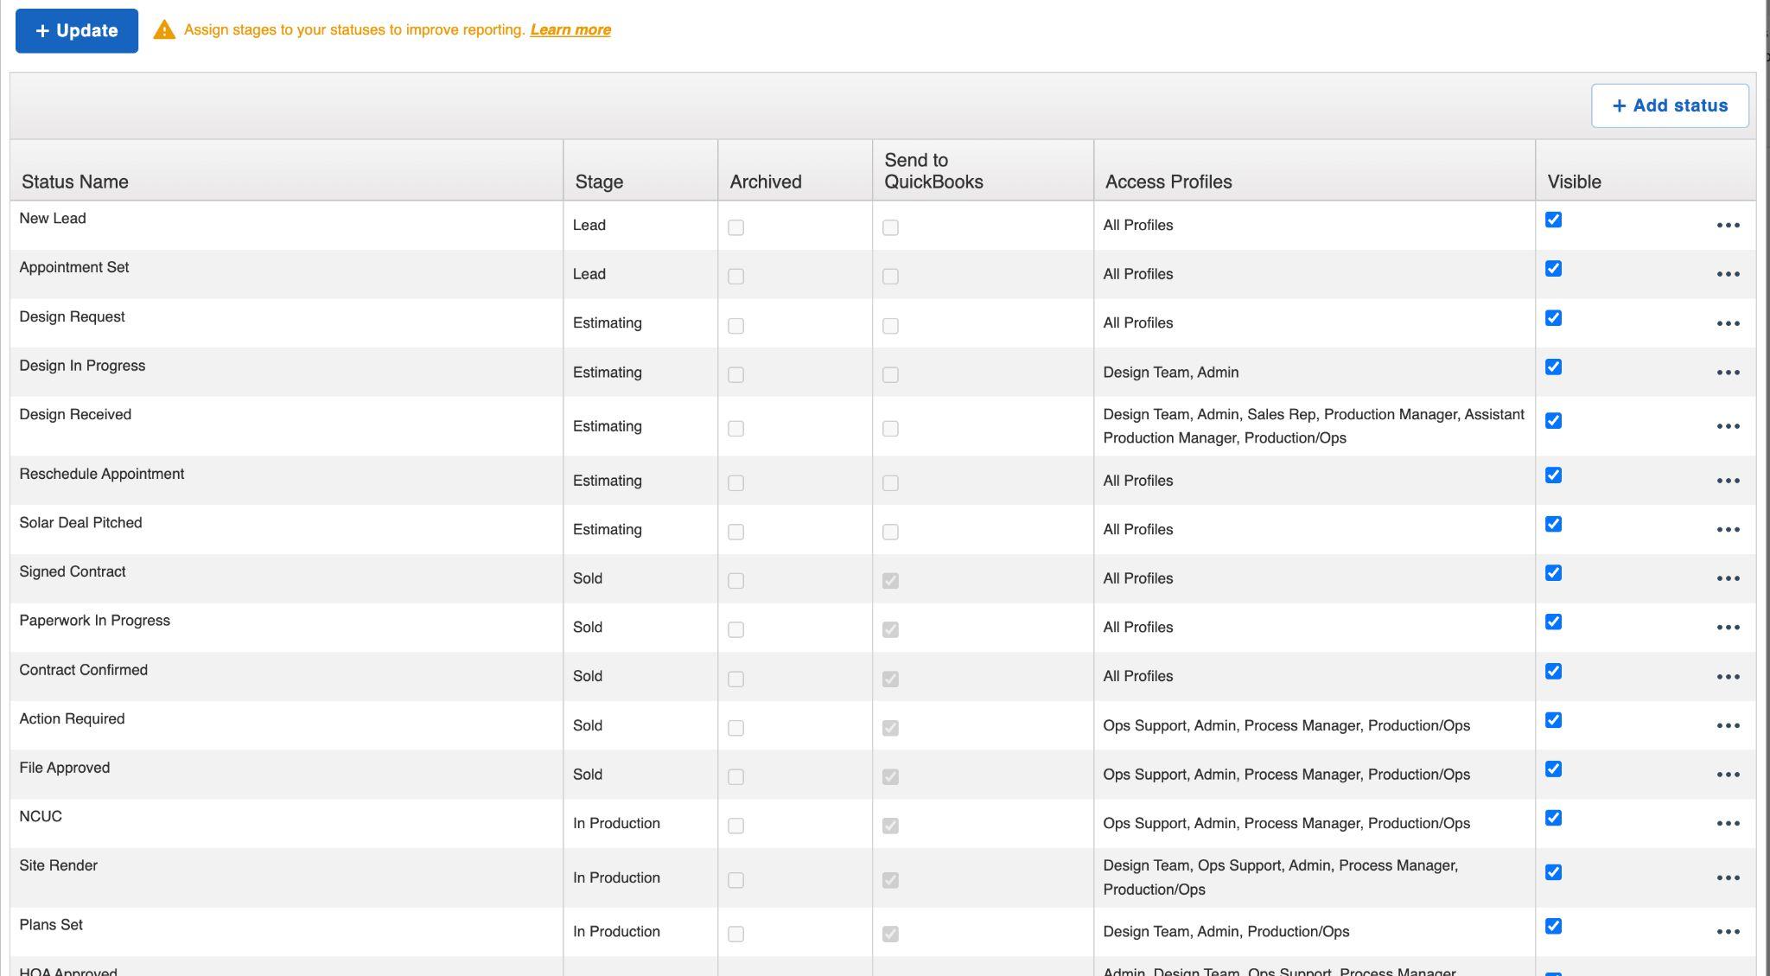This screenshot has height=976, width=1770.
Task: Open the more-actions dots for NCUC status
Action: pyautogui.click(x=1728, y=824)
